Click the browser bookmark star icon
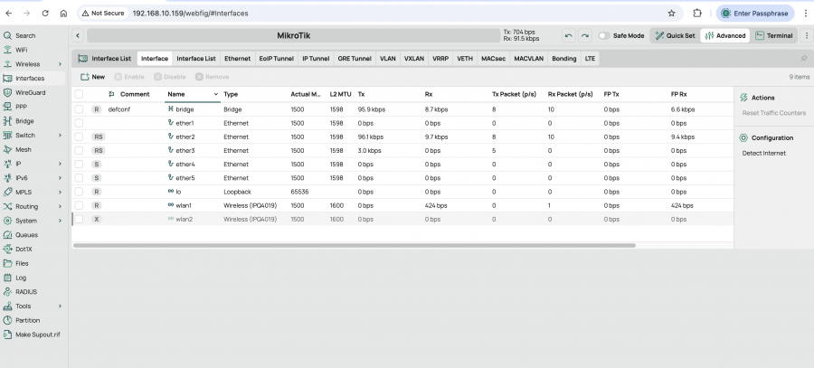 671,14
